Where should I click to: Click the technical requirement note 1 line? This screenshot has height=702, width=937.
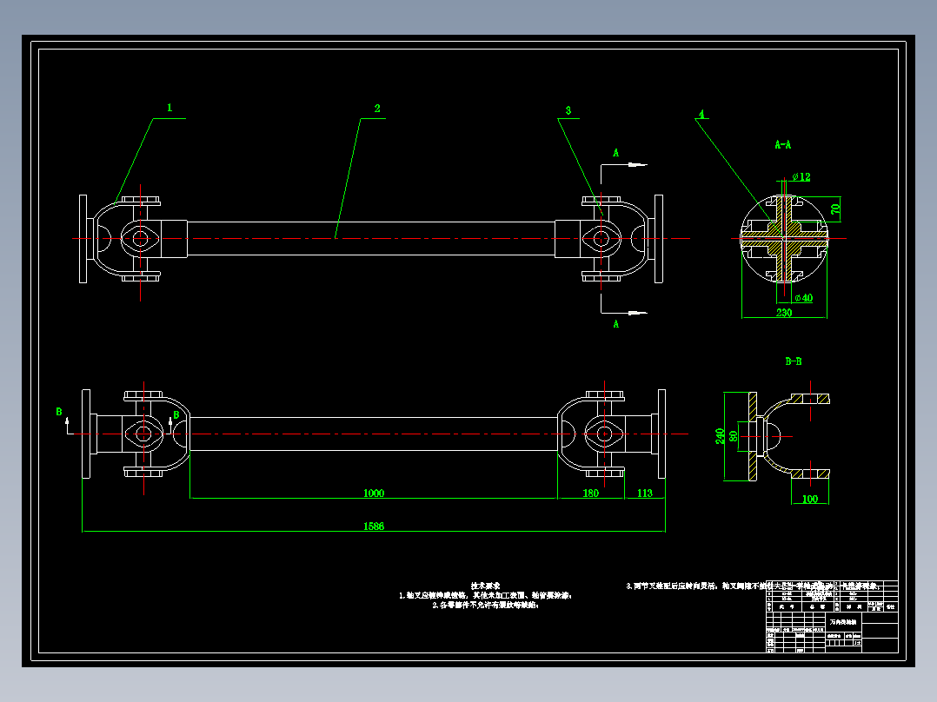pyautogui.click(x=485, y=596)
